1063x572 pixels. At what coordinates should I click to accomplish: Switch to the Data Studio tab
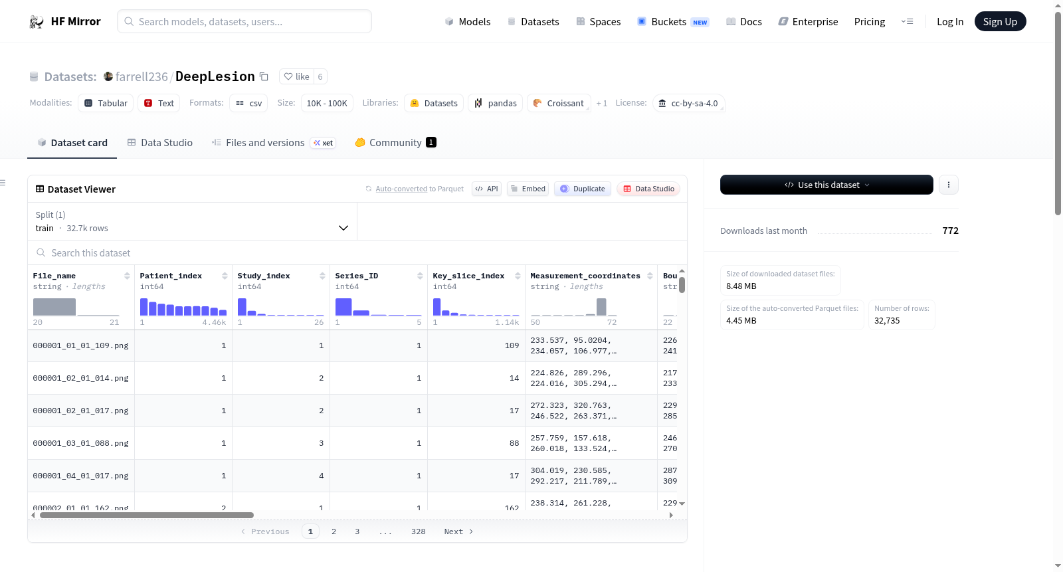point(160,143)
